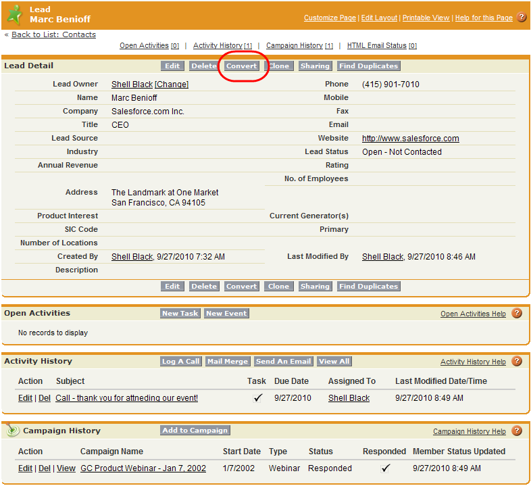Click the Mail Merge button
The height and width of the screenshot is (486, 531).
pos(228,361)
